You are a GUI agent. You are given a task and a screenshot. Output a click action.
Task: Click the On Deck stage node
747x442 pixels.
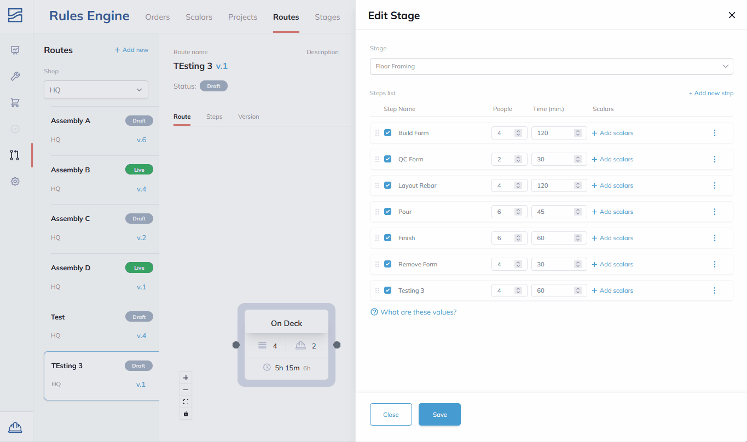click(x=286, y=345)
